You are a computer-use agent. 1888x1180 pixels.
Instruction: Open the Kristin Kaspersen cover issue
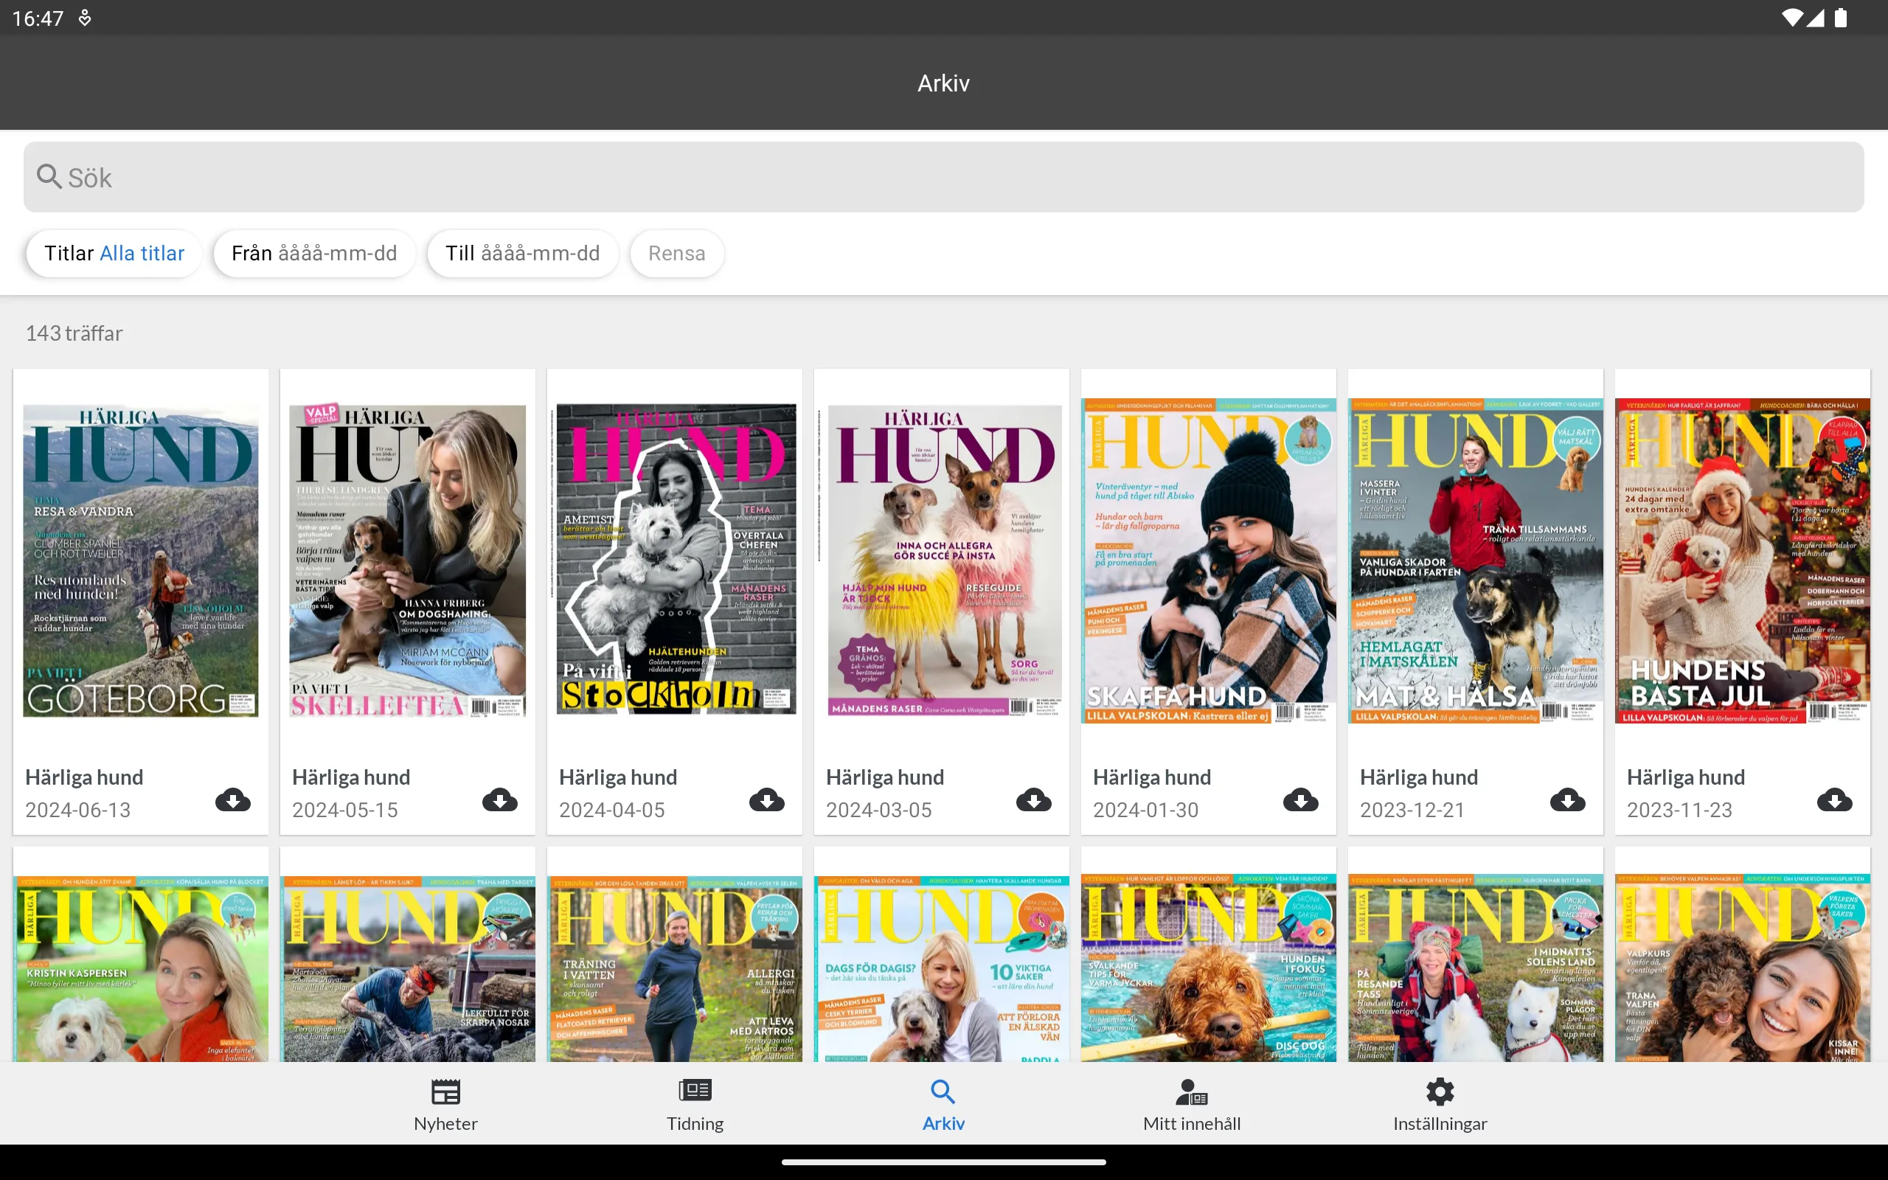tap(140, 968)
